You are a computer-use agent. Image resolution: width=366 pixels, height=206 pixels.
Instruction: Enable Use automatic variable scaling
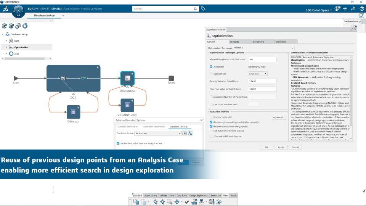pos(211,130)
